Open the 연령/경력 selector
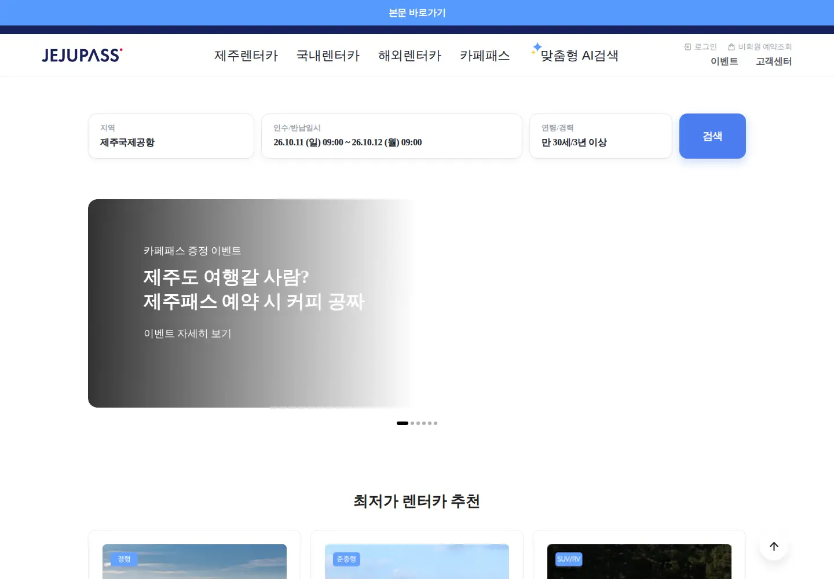 point(601,136)
